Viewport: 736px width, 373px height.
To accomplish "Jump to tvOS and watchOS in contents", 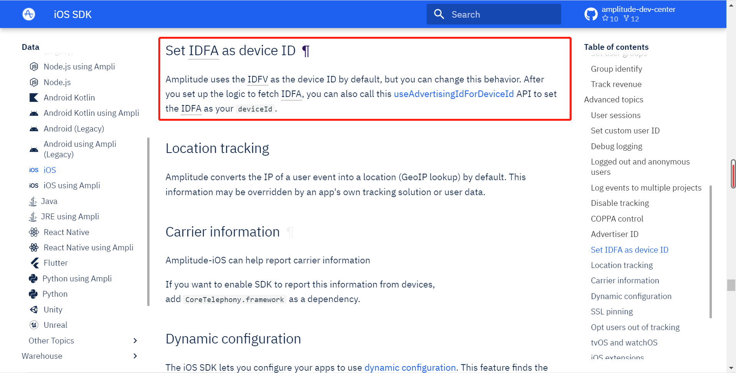I will 624,343.
